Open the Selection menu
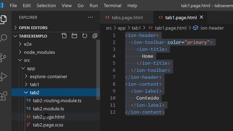Image resolution: width=233 pixels, height=131 pixels. point(46,5)
